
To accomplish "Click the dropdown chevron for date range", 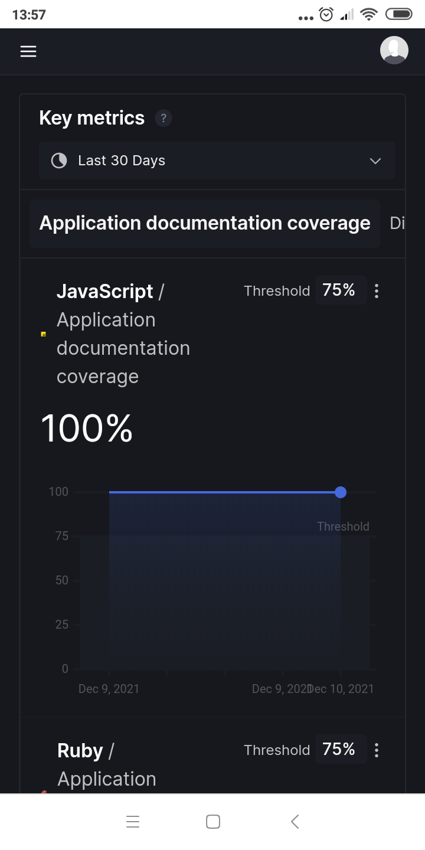I will (x=375, y=161).
